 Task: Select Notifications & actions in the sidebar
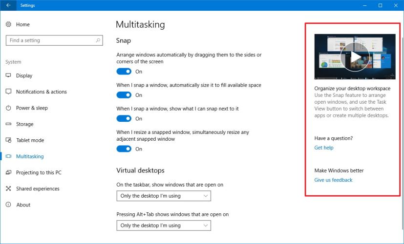pyautogui.click(x=41, y=92)
